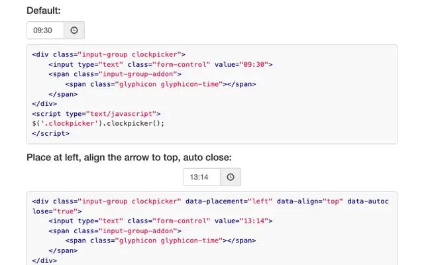This screenshot has height=265, width=424.
Task: Click 'Place at left, align the arrow' heading
Action: coord(129,158)
